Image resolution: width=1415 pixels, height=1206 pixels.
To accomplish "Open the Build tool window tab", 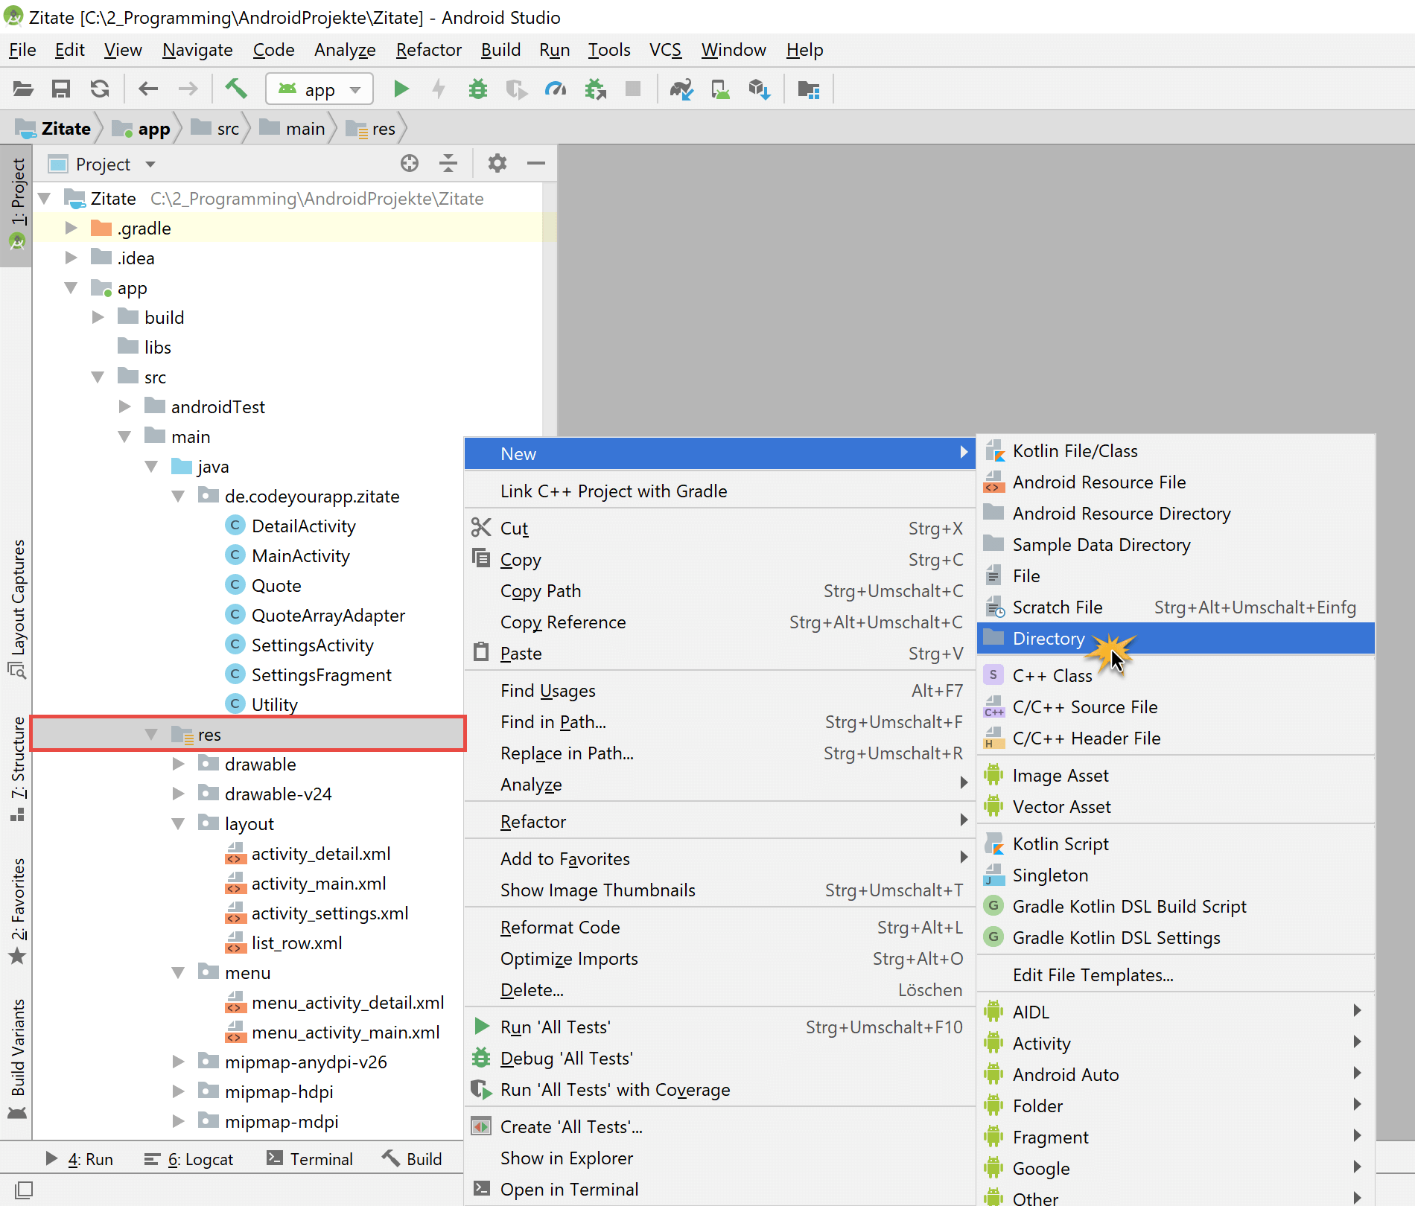I will 412,1159.
